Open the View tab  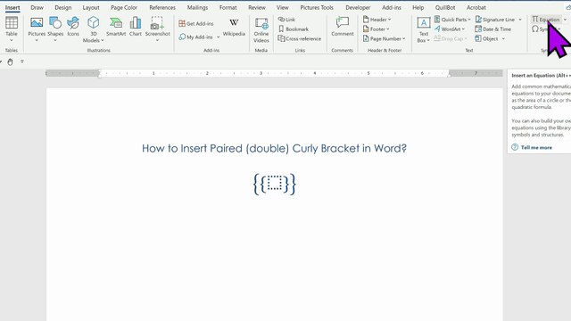coord(282,7)
